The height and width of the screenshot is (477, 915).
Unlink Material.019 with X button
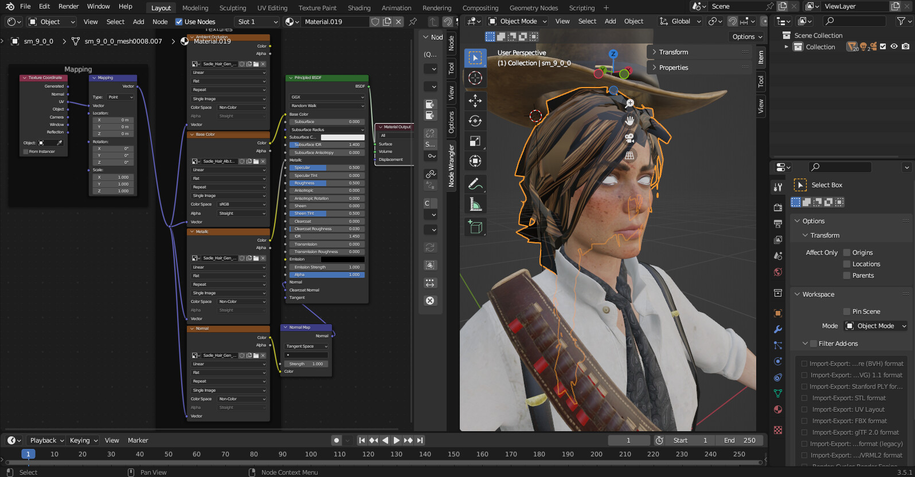tap(398, 22)
